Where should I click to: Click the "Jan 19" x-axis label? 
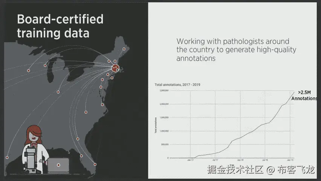tap(290, 160)
